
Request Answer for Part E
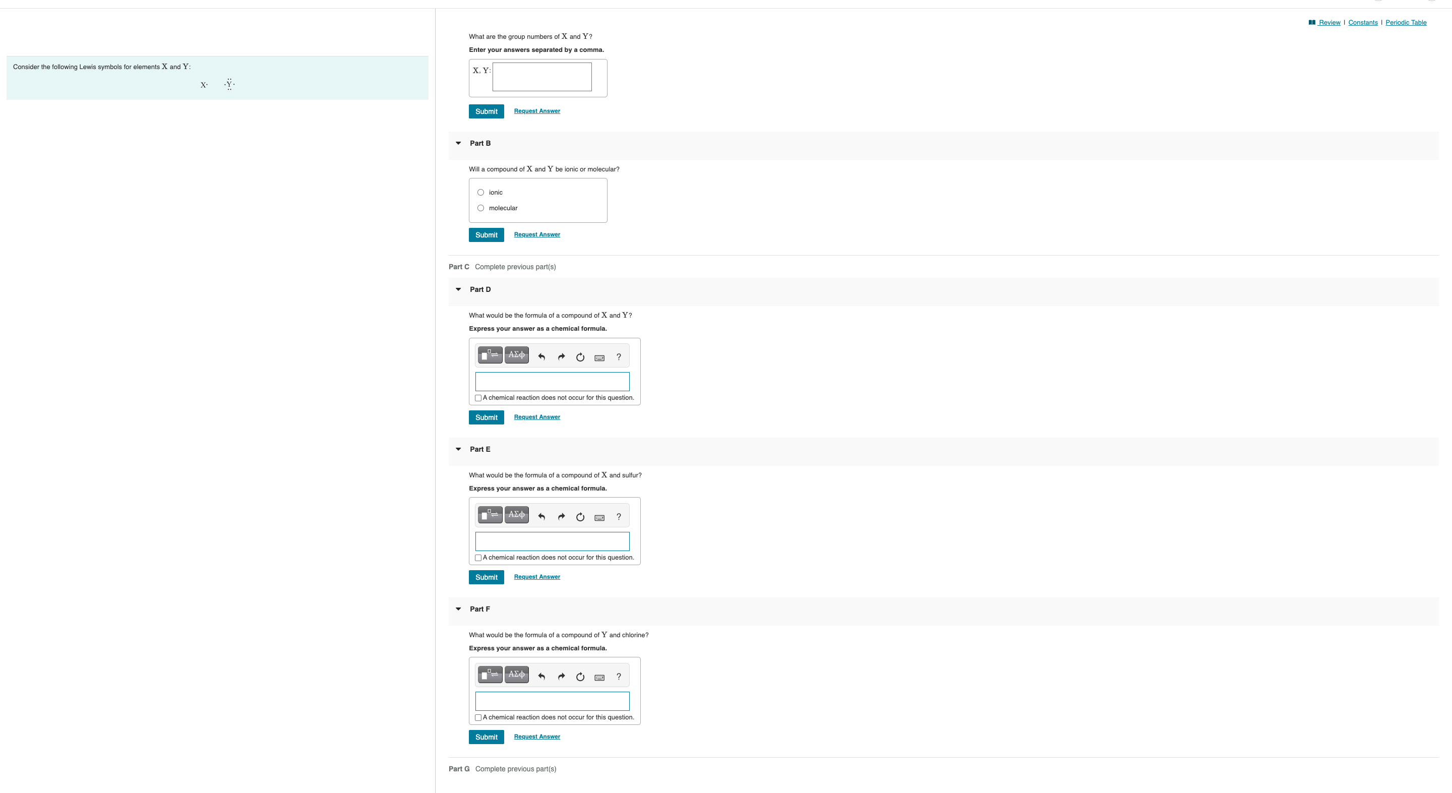coord(536,577)
